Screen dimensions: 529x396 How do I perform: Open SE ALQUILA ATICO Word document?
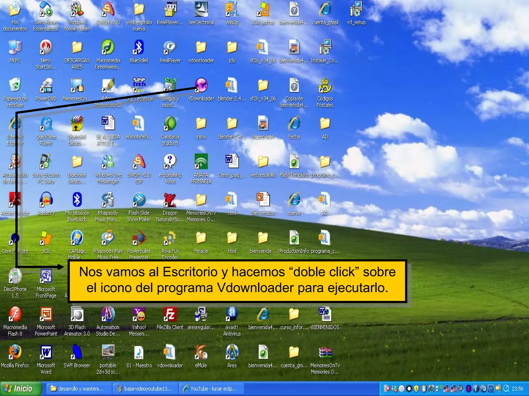[108, 123]
